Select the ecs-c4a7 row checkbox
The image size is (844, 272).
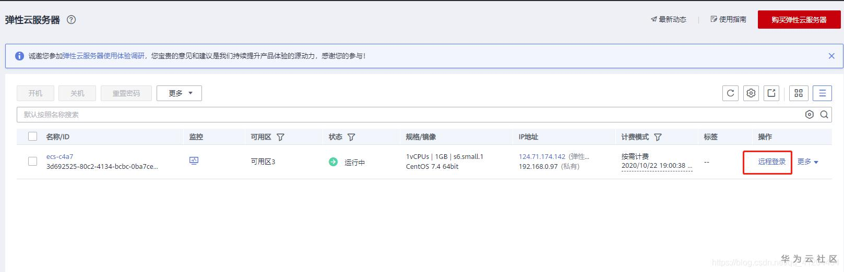33,162
